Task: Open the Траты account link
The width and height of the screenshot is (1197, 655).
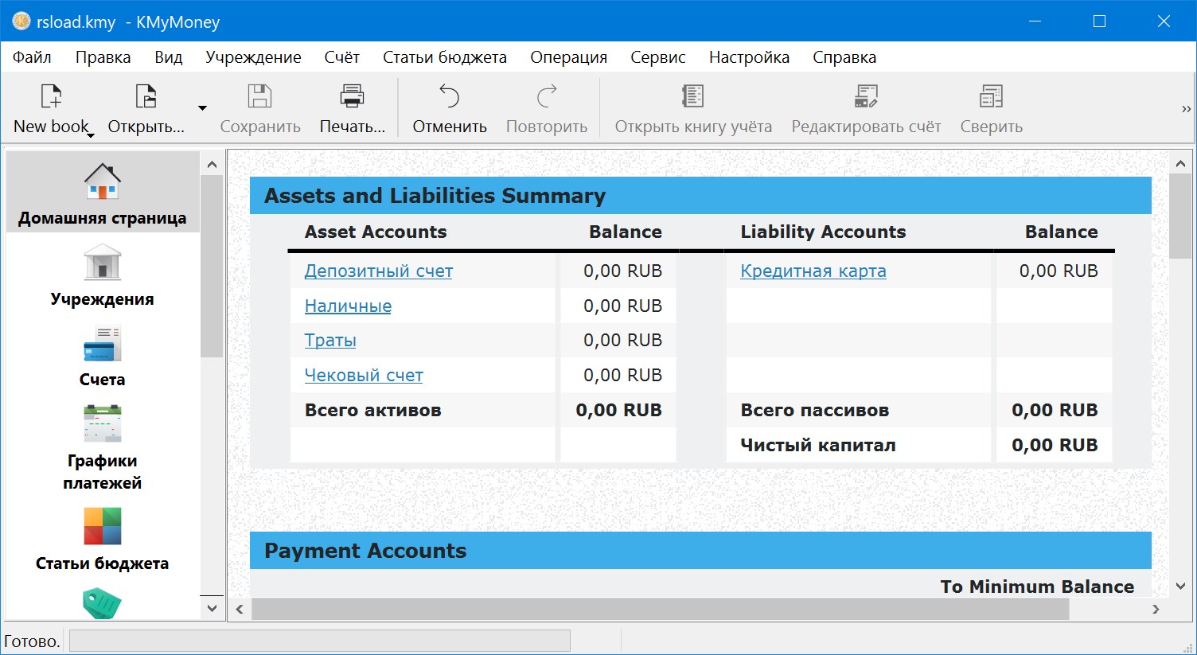Action: coord(330,341)
